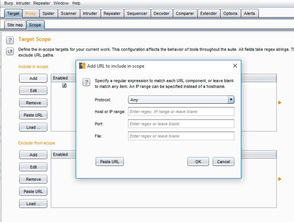The height and width of the screenshot is (222, 294).
Task: Open the Window menu
Action: point(61,3)
